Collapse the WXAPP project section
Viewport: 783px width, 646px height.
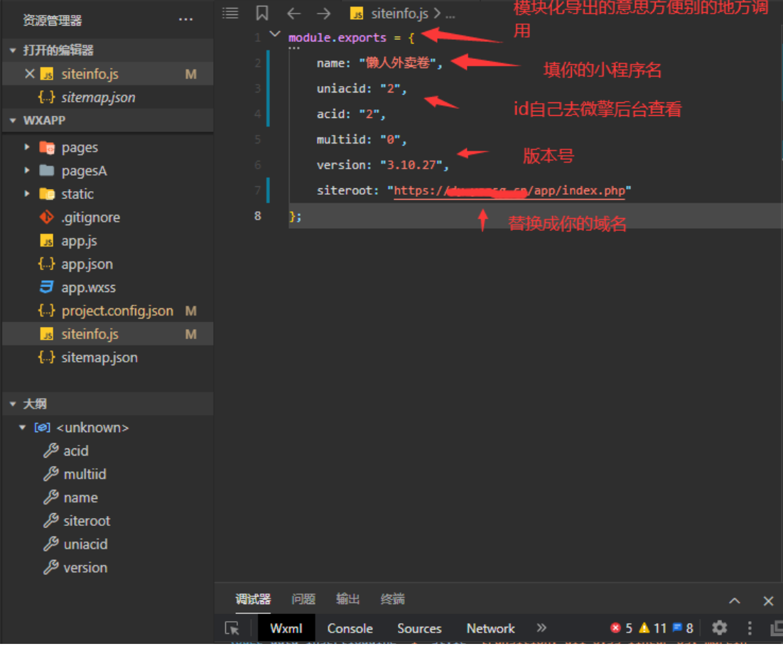click(x=13, y=121)
